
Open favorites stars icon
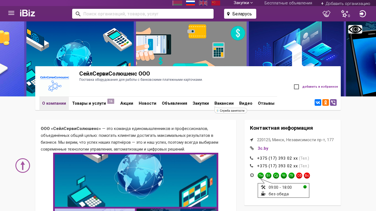click(x=345, y=14)
